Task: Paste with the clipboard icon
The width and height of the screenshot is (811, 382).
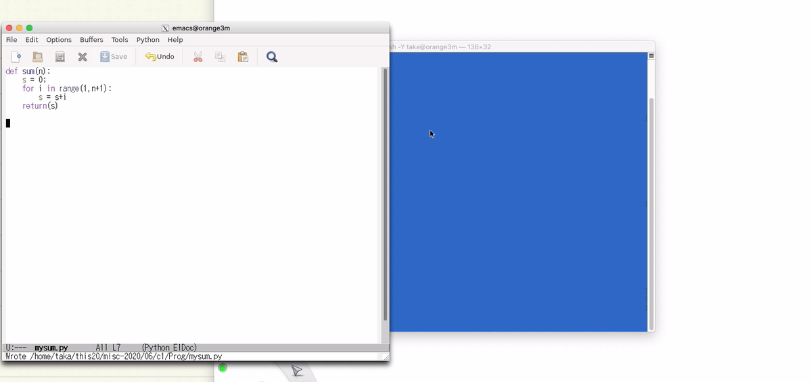Action: point(243,57)
